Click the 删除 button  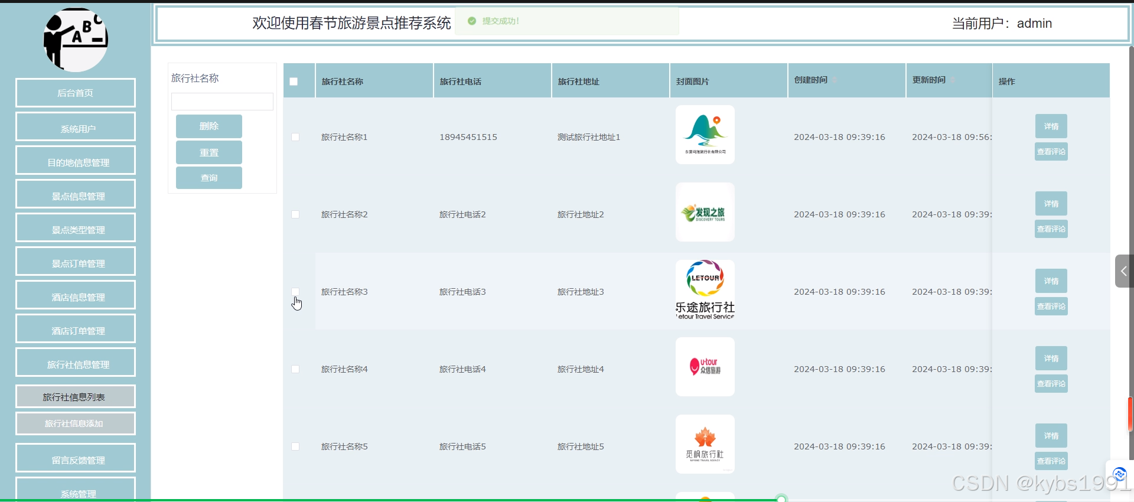pos(209,126)
